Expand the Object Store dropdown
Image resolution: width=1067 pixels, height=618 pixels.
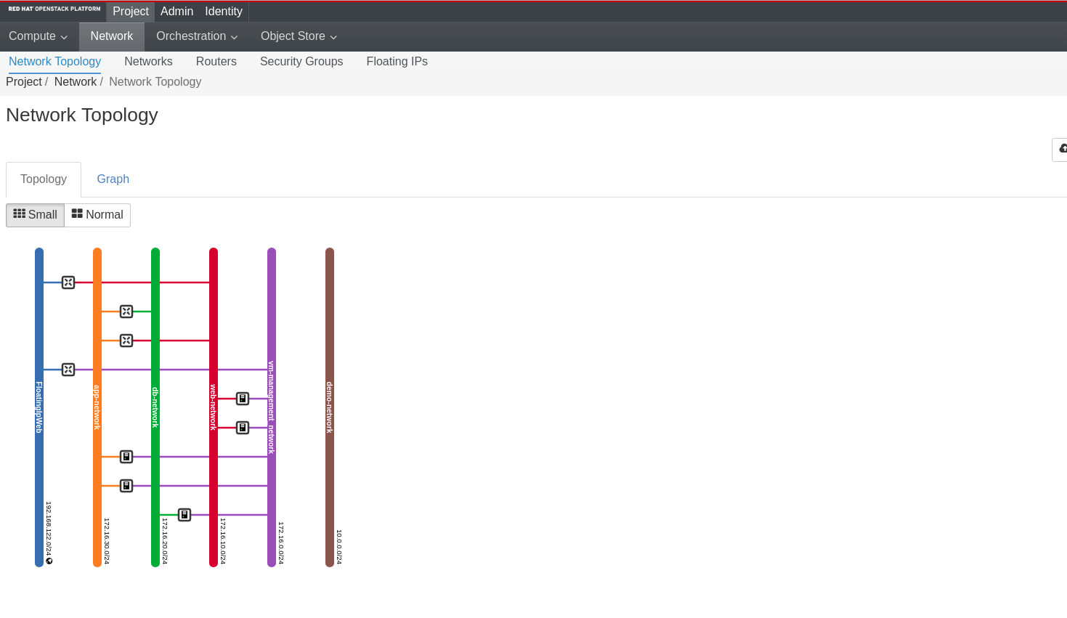299,36
